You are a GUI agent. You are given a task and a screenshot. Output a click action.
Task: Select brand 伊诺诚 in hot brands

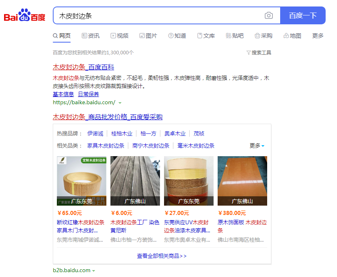pos(95,133)
